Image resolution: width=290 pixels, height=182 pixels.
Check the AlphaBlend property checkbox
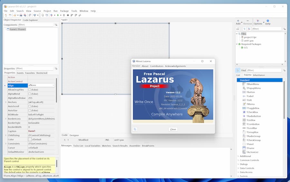click(x=30, y=94)
